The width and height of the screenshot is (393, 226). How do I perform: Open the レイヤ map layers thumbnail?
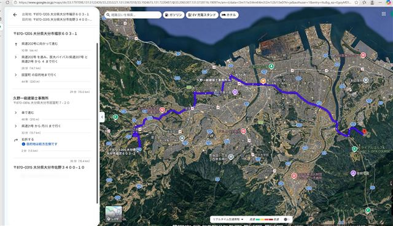pyautogui.click(x=114, y=214)
